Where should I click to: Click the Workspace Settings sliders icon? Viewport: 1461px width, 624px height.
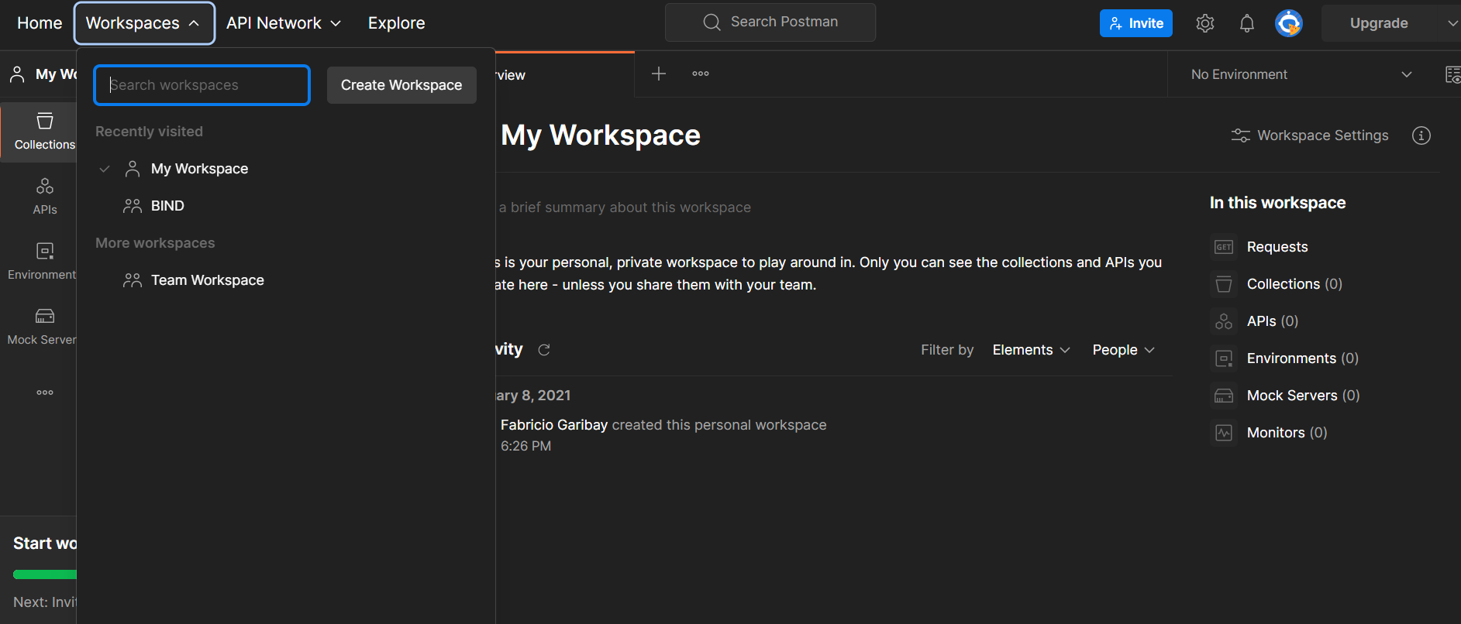[1240, 135]
